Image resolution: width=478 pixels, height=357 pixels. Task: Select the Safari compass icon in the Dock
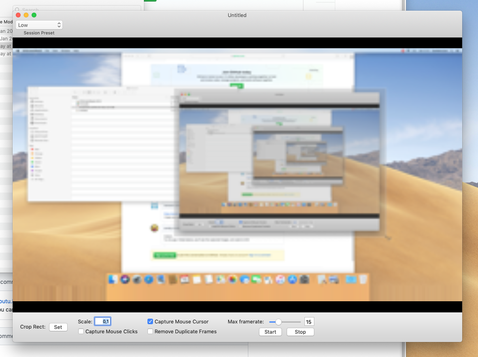tap(149, 280)
